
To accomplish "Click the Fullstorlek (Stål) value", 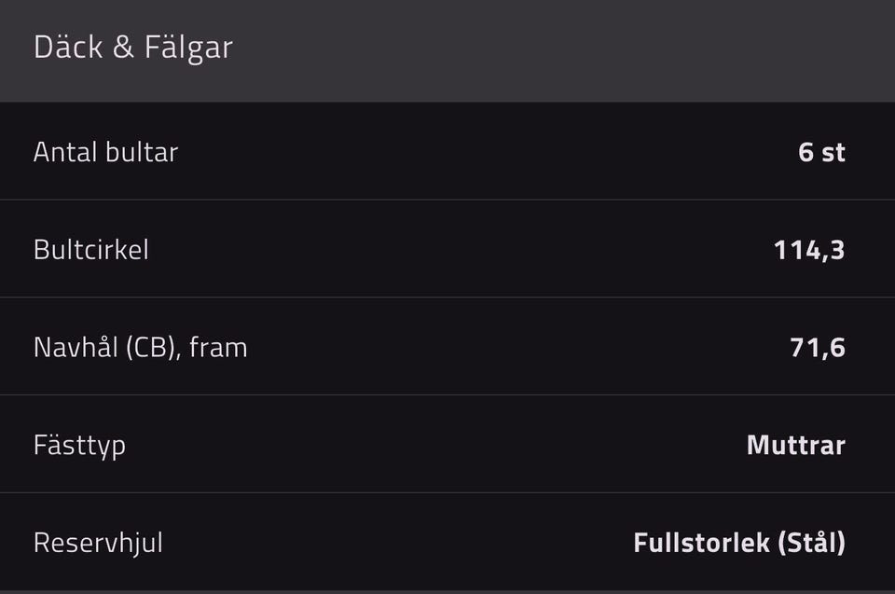I will pos(738,543).
